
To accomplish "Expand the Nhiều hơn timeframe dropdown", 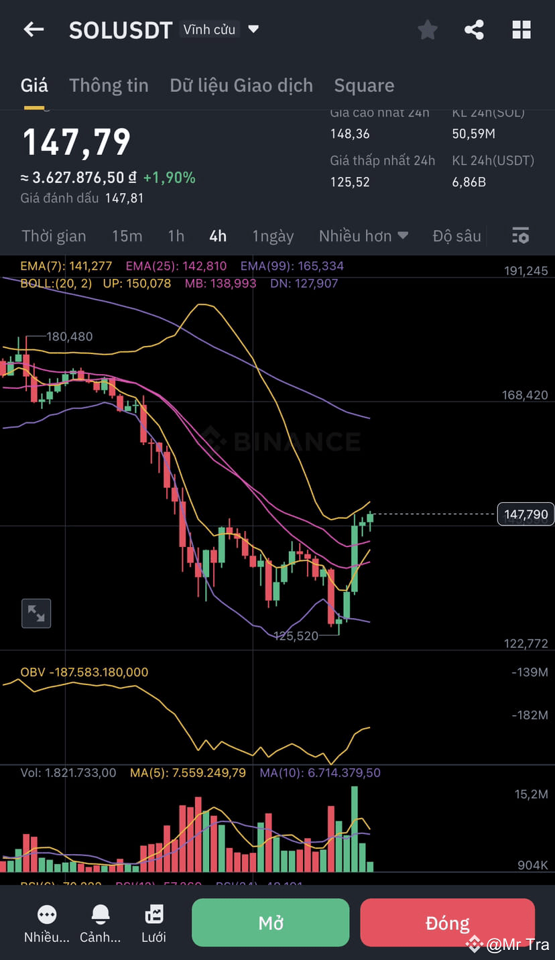I will [364, 235].
